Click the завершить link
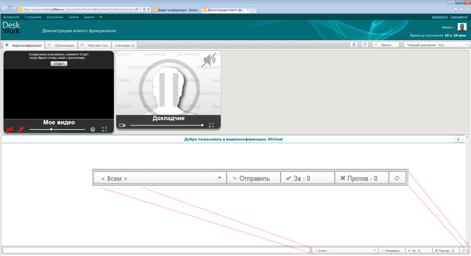 tap(459, 17)
